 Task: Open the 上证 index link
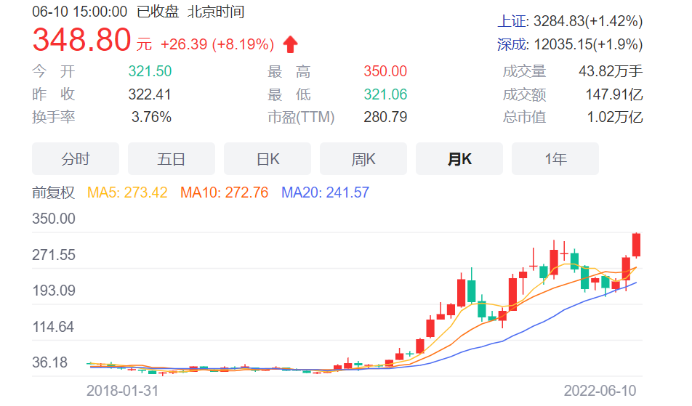pos(512,21)
